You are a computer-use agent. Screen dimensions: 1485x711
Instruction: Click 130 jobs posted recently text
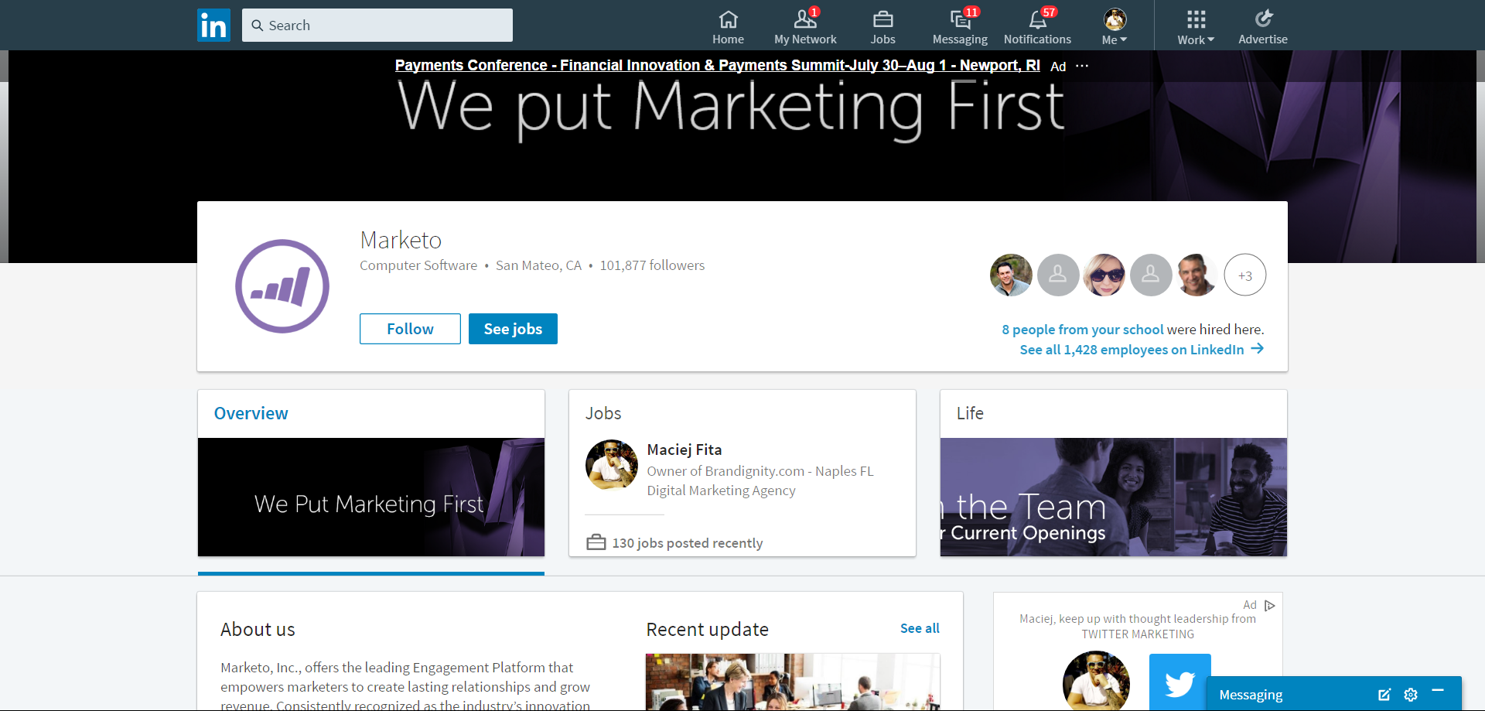pyautogui.click(x=687, y=543)
